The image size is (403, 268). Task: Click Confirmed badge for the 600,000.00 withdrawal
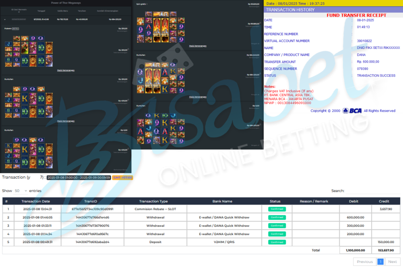click(x=277, y=217)
